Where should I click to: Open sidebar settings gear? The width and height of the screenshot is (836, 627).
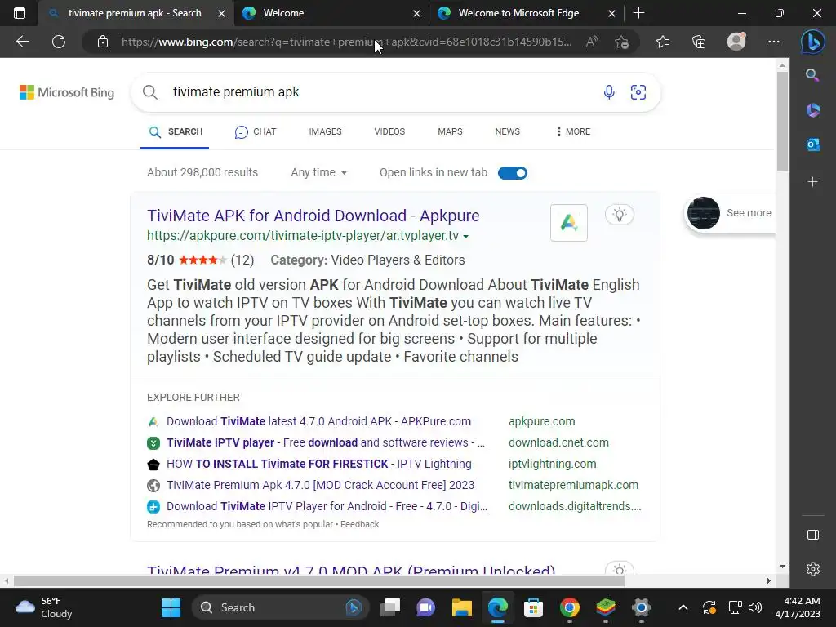click(x=812, y=569)
